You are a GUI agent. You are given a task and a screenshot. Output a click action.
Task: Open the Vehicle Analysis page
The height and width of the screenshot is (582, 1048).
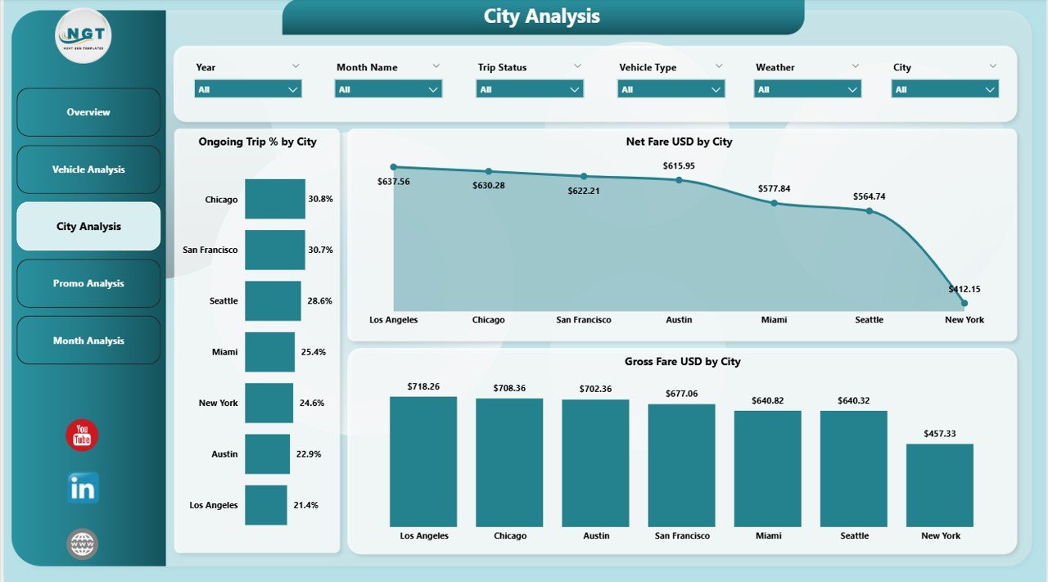click(x=88, y=169)
